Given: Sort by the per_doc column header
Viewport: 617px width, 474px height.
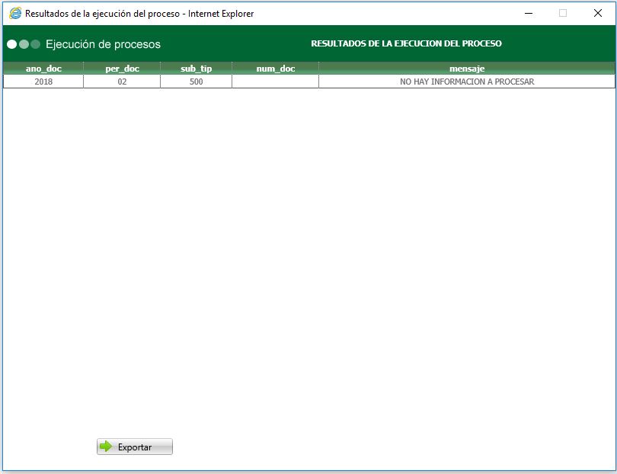Looking at the screenshot, I should point(120,68).
